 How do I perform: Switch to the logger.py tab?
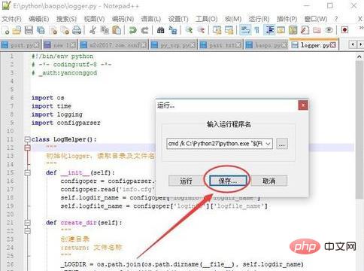coord(314,45)
